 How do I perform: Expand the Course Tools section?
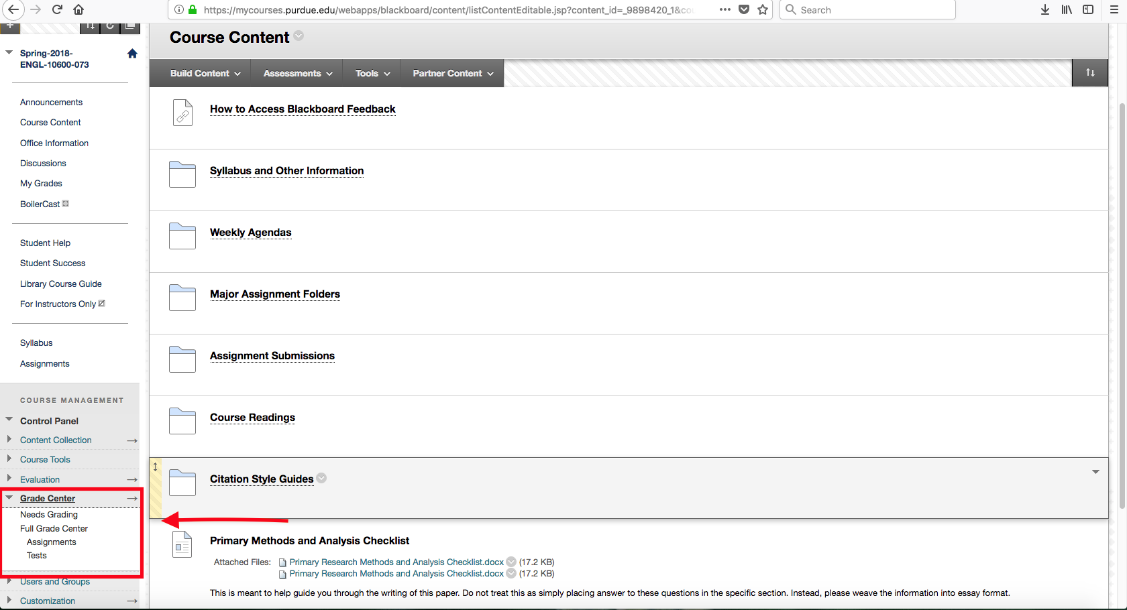pyautogui.click(x=9, y=459)
